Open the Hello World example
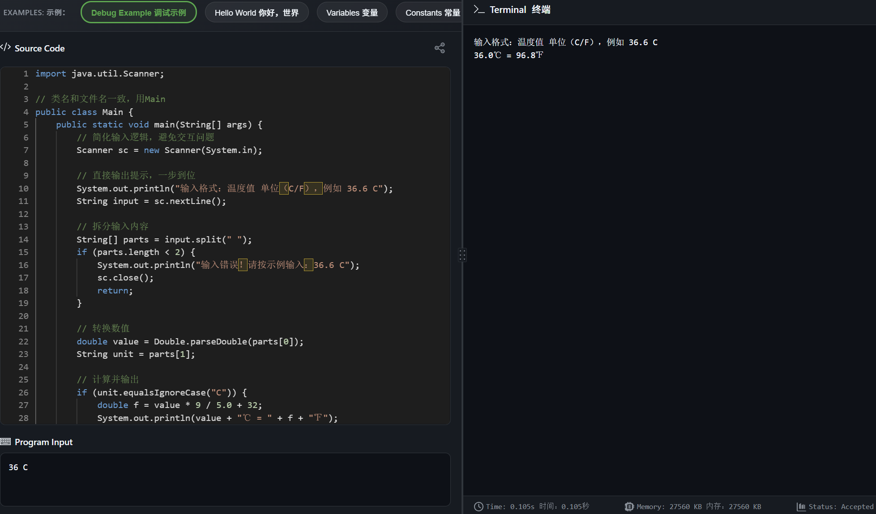The width and height of the screenshot is (876, 514). [x=256, y=13]
